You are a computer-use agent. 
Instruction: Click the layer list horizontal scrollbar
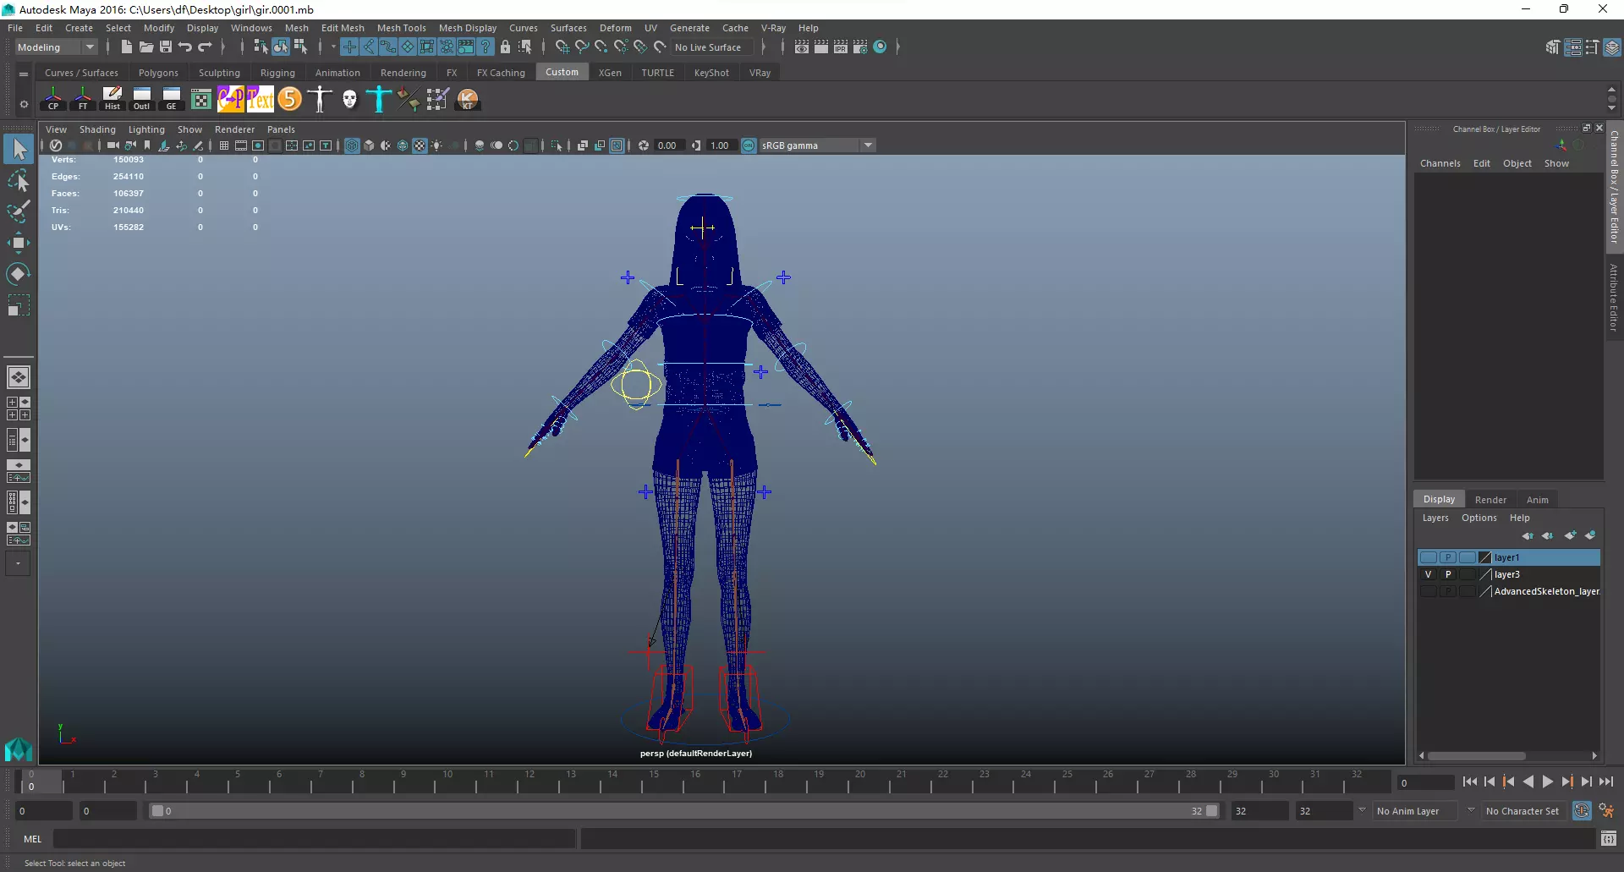[x=1478, y=756]
